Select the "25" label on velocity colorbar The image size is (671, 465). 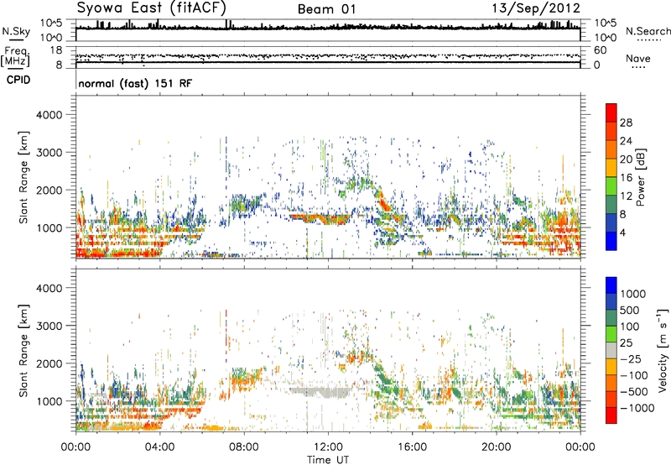point(626,343)
